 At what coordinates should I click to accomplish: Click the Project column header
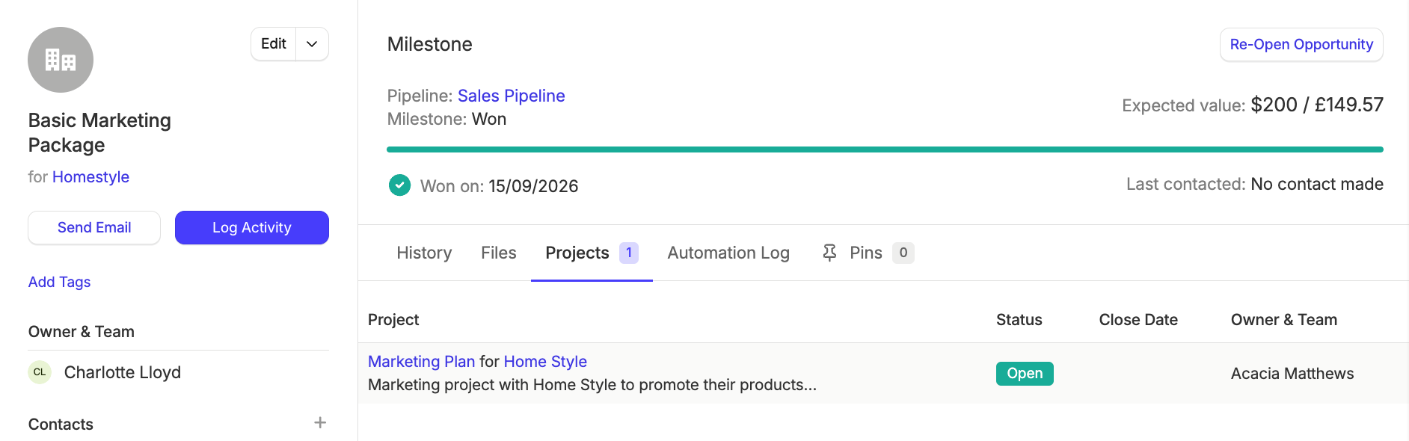pos(393,320)
